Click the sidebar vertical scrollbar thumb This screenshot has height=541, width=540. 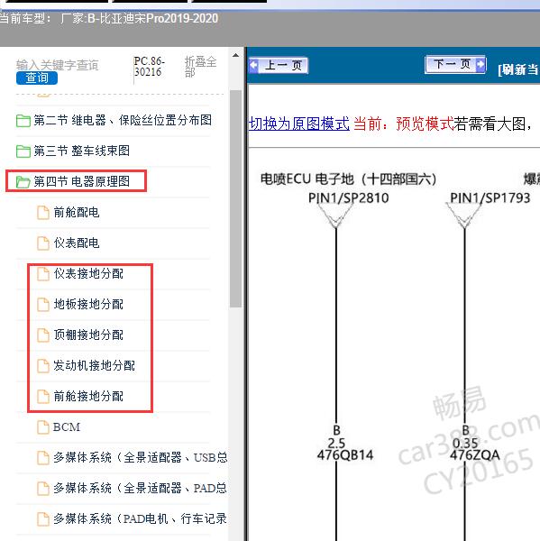point(235,198)
